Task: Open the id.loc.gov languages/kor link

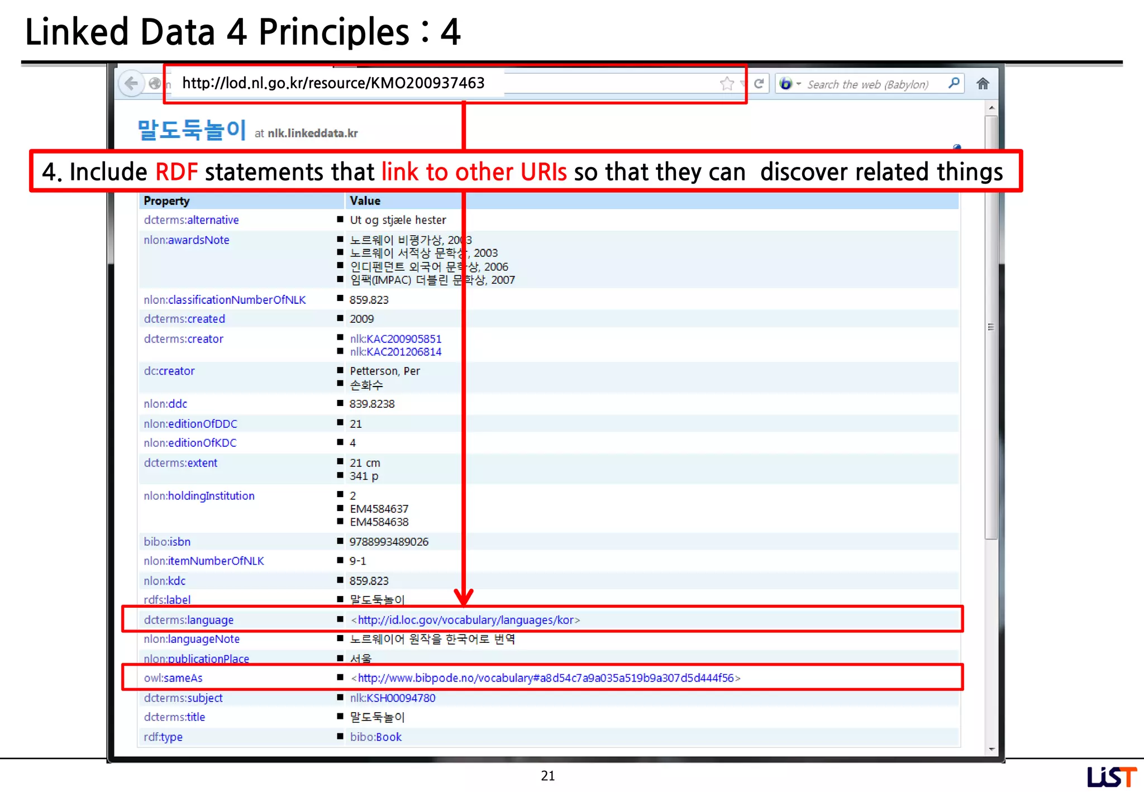Action: click(465, 620)
